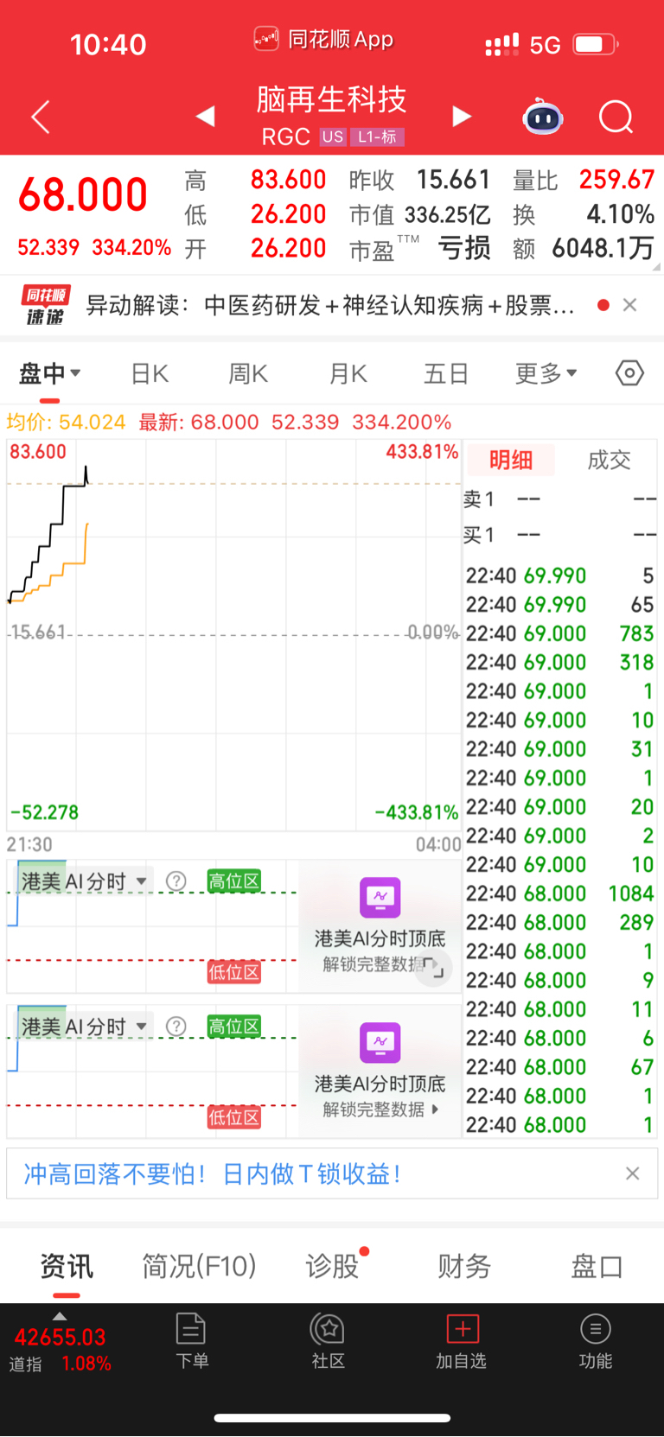
Task: Open first 港美AI分时 indicator dropdown
Action: click(84, 881)
